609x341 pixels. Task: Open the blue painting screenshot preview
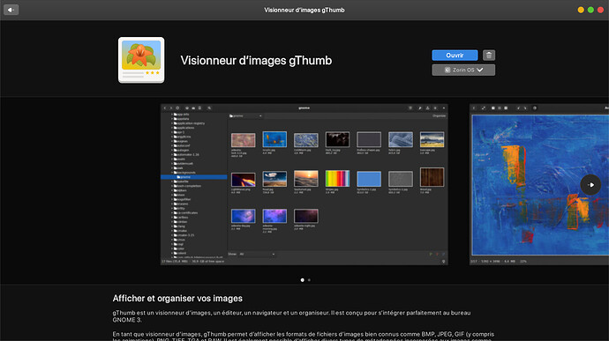[x=539, y=185]
